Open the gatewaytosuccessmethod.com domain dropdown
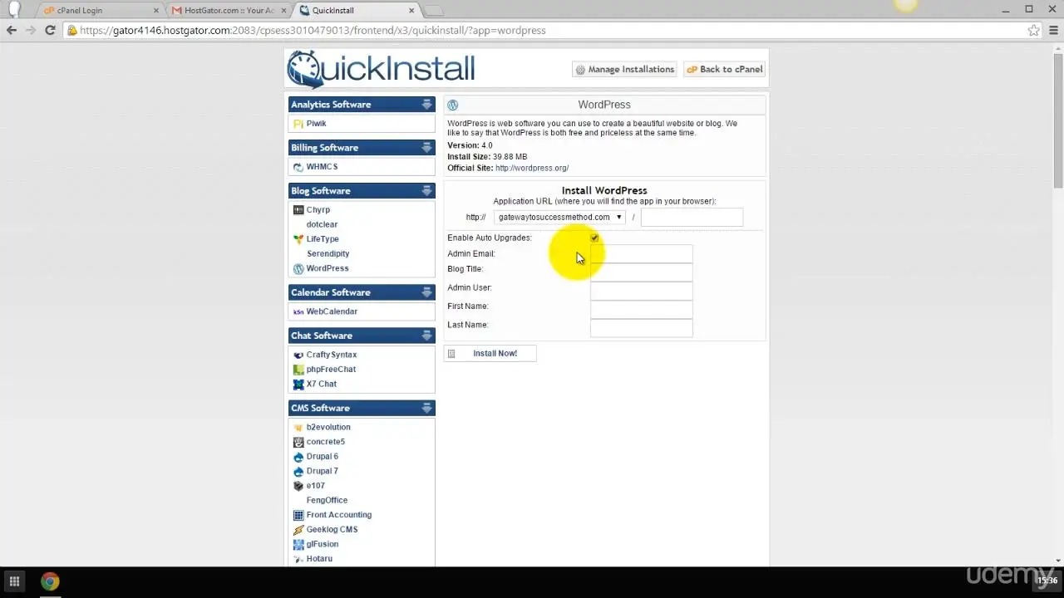Screen dimensions: 1064x598 (559, 218)
